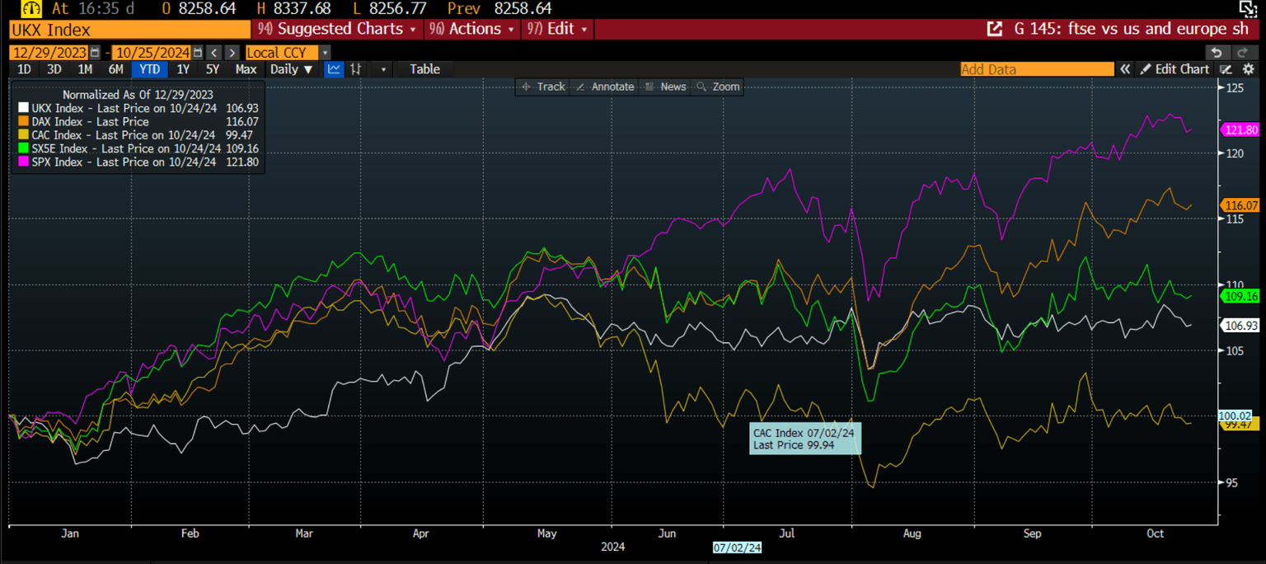Open chart settings gear icon
Screen dimensions: 1266x564
tap(1249, 69)
